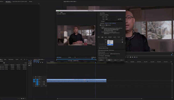Select the Track Select Forward tool
The height and width of the screenshot is (100, 174).
pyautogui.click(x=31, y=60)
